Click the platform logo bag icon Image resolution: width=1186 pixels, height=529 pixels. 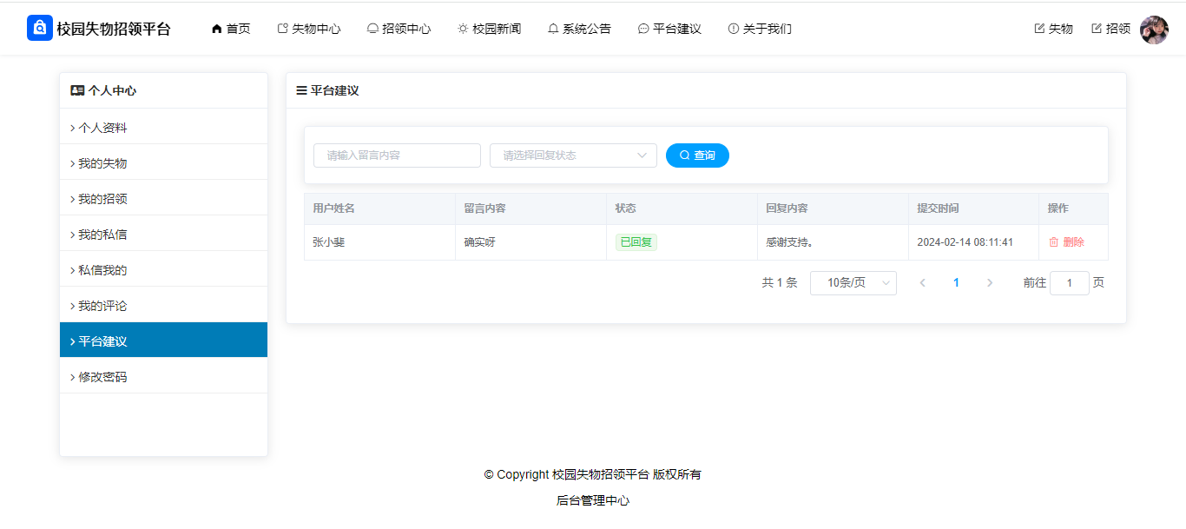(40, 28)
